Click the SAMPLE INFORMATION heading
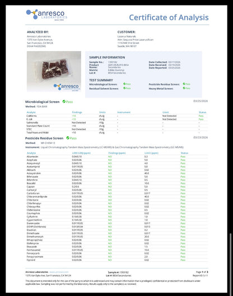233x296 pixels. [x=107, y=57]
